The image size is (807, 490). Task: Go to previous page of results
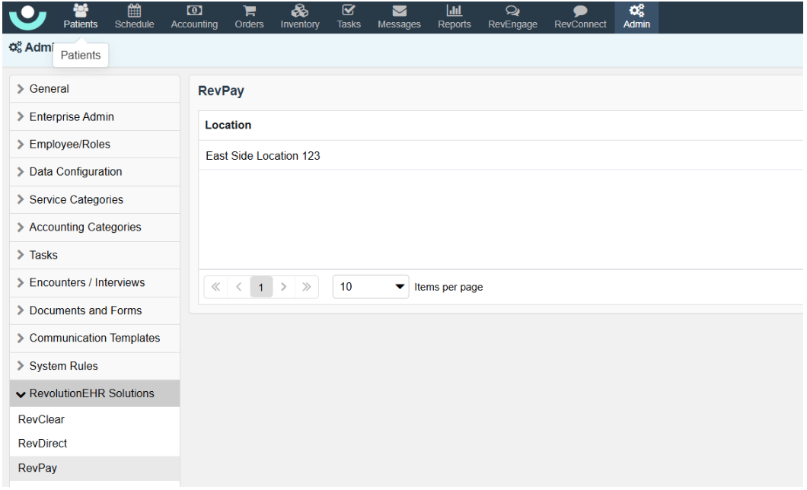239,287
